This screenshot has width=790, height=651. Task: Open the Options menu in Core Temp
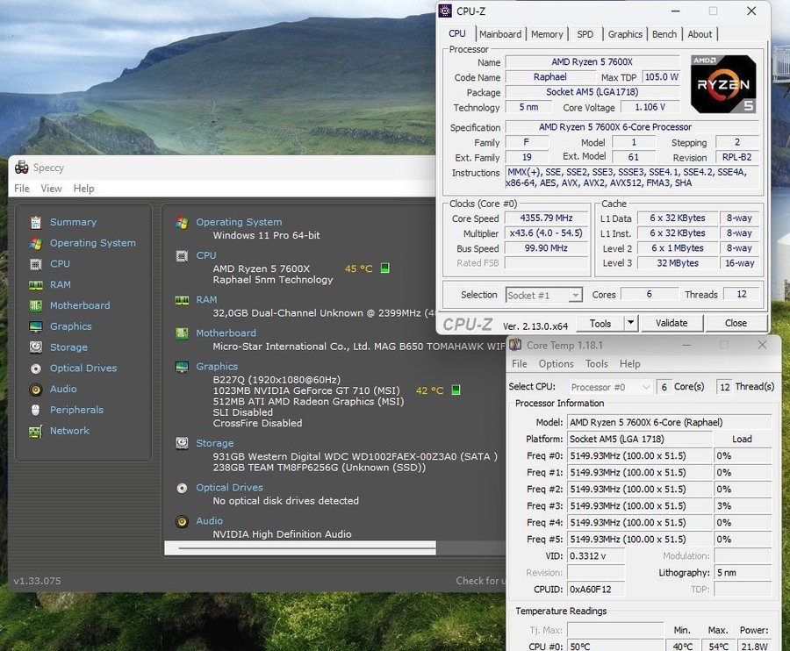557,363
